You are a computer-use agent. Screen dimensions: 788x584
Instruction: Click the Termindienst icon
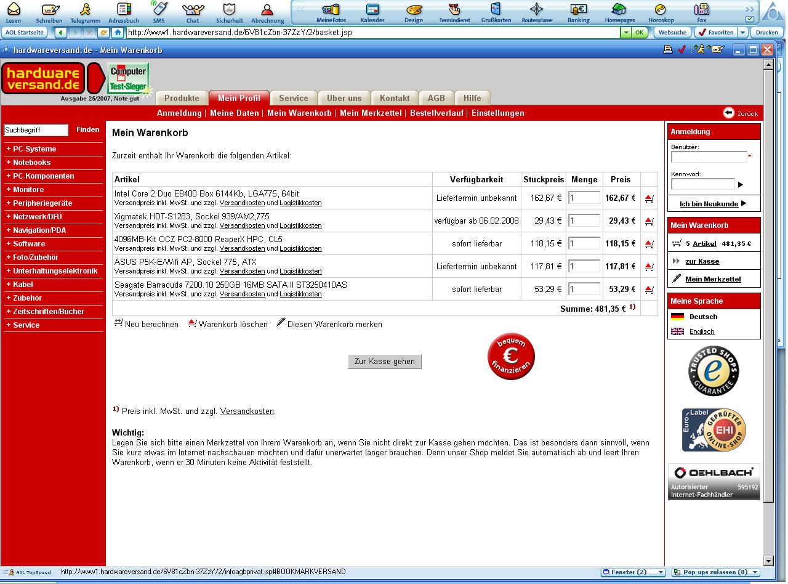point(454,12)
